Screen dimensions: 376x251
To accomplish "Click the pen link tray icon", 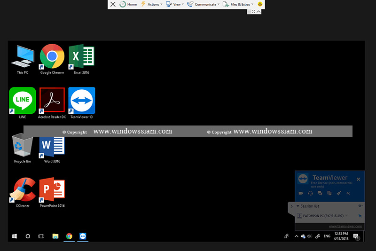I will (x=318, y=236).
